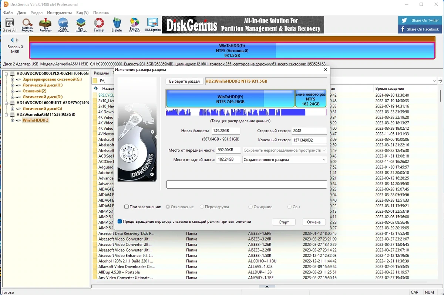Click the Новая ёмкость input field
This screenshot has width=444, height=295.
coord(226,131)
